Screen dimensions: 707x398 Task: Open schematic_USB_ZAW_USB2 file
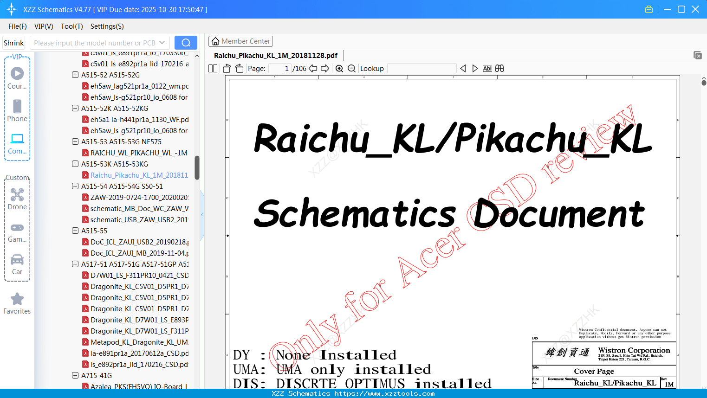pos(136,219)
